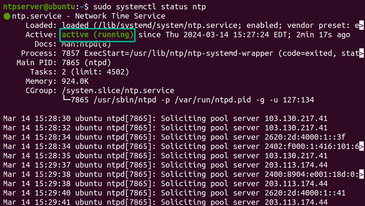Image resolution: width=365 pixels, height=206 pixels.
Task: Select the highlighted active (running) status
Action: 97,35
